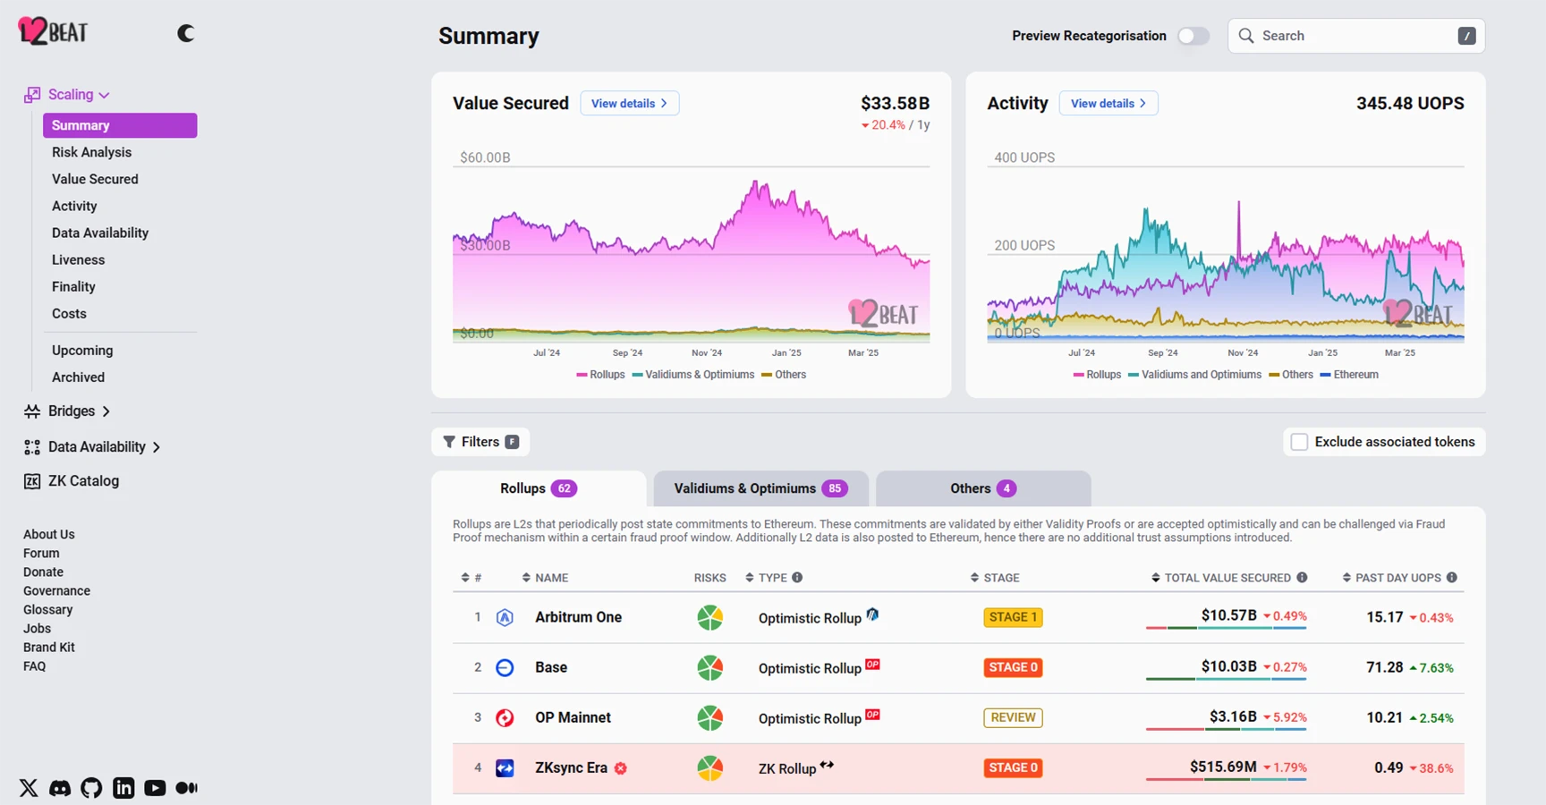The width and height of the screenshot is (1546, 805).
Task: Click Arbitrum One risk rosette icon
Action: coord(709,617)
